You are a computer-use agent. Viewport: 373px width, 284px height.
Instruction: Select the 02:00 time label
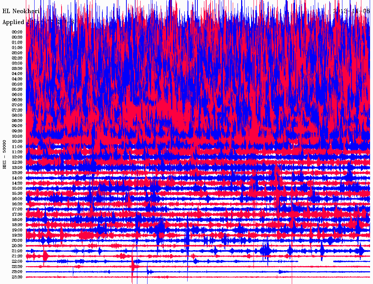17,53
